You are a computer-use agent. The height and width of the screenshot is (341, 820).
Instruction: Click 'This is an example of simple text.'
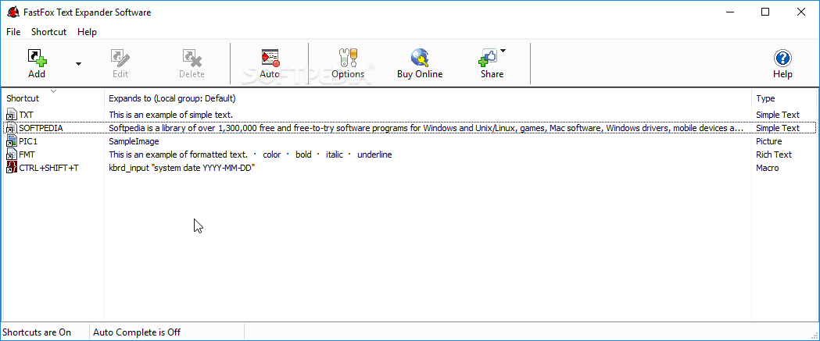point(171,115)
